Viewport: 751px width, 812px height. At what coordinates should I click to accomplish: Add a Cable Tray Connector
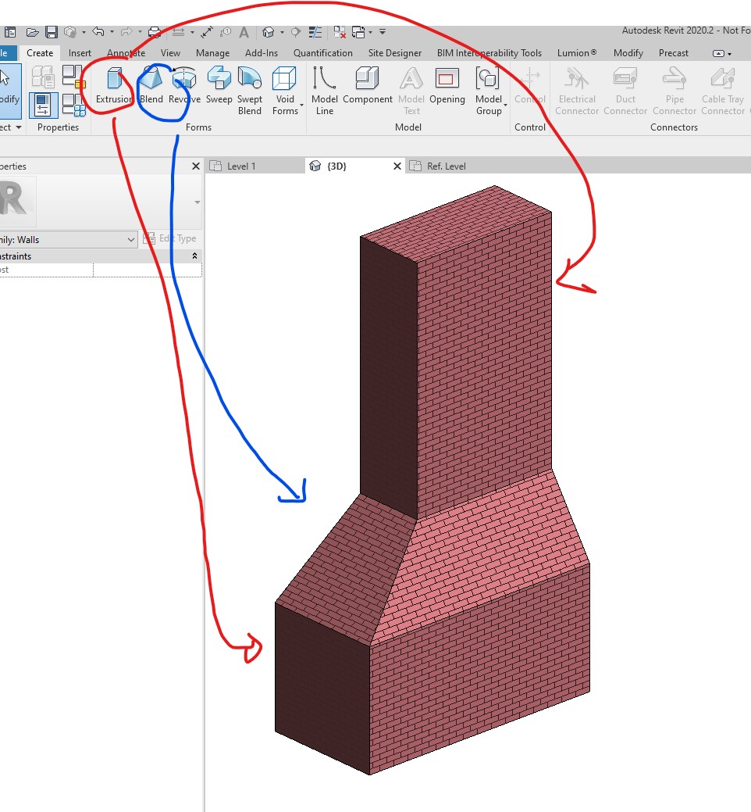723,91
